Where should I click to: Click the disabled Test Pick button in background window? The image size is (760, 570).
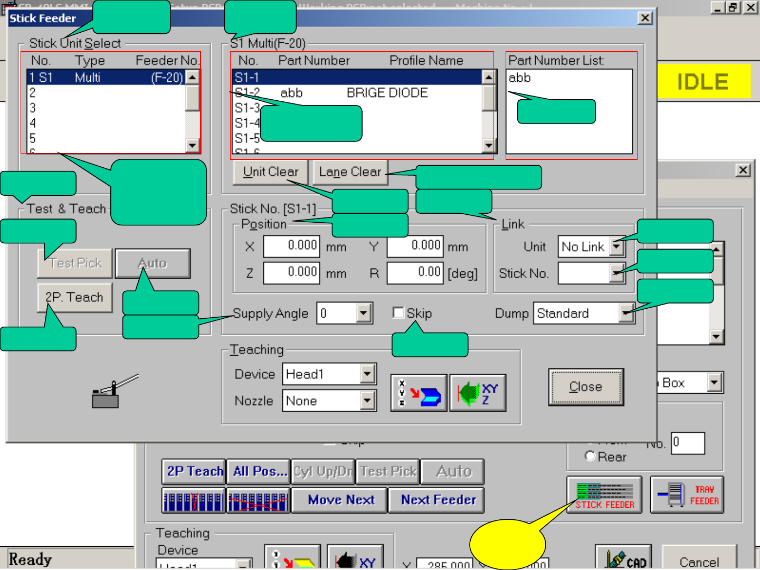coord(388,472)
